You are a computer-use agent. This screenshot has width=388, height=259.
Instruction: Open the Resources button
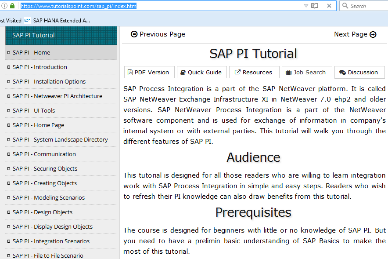pyautogui.click(x=254, y=72)
